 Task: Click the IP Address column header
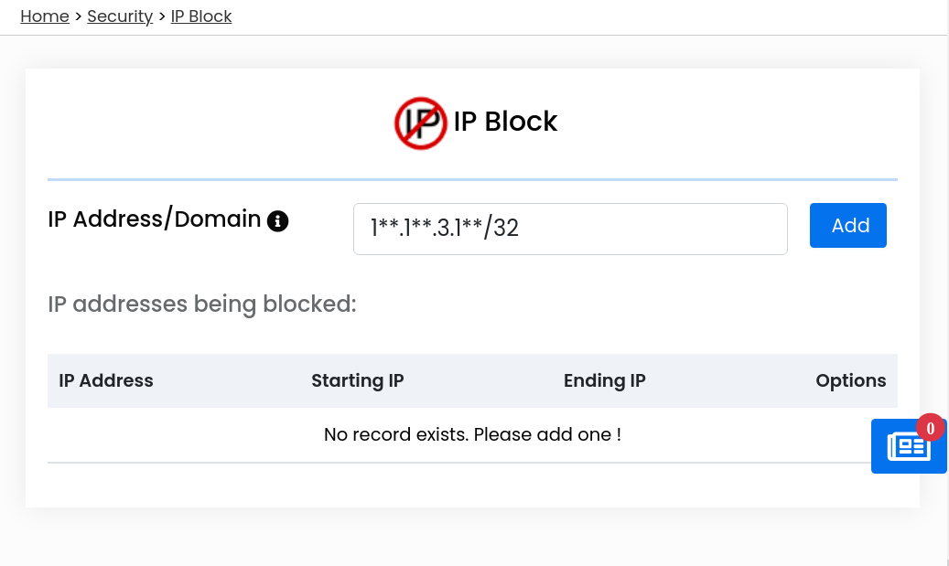pos(106,381)
